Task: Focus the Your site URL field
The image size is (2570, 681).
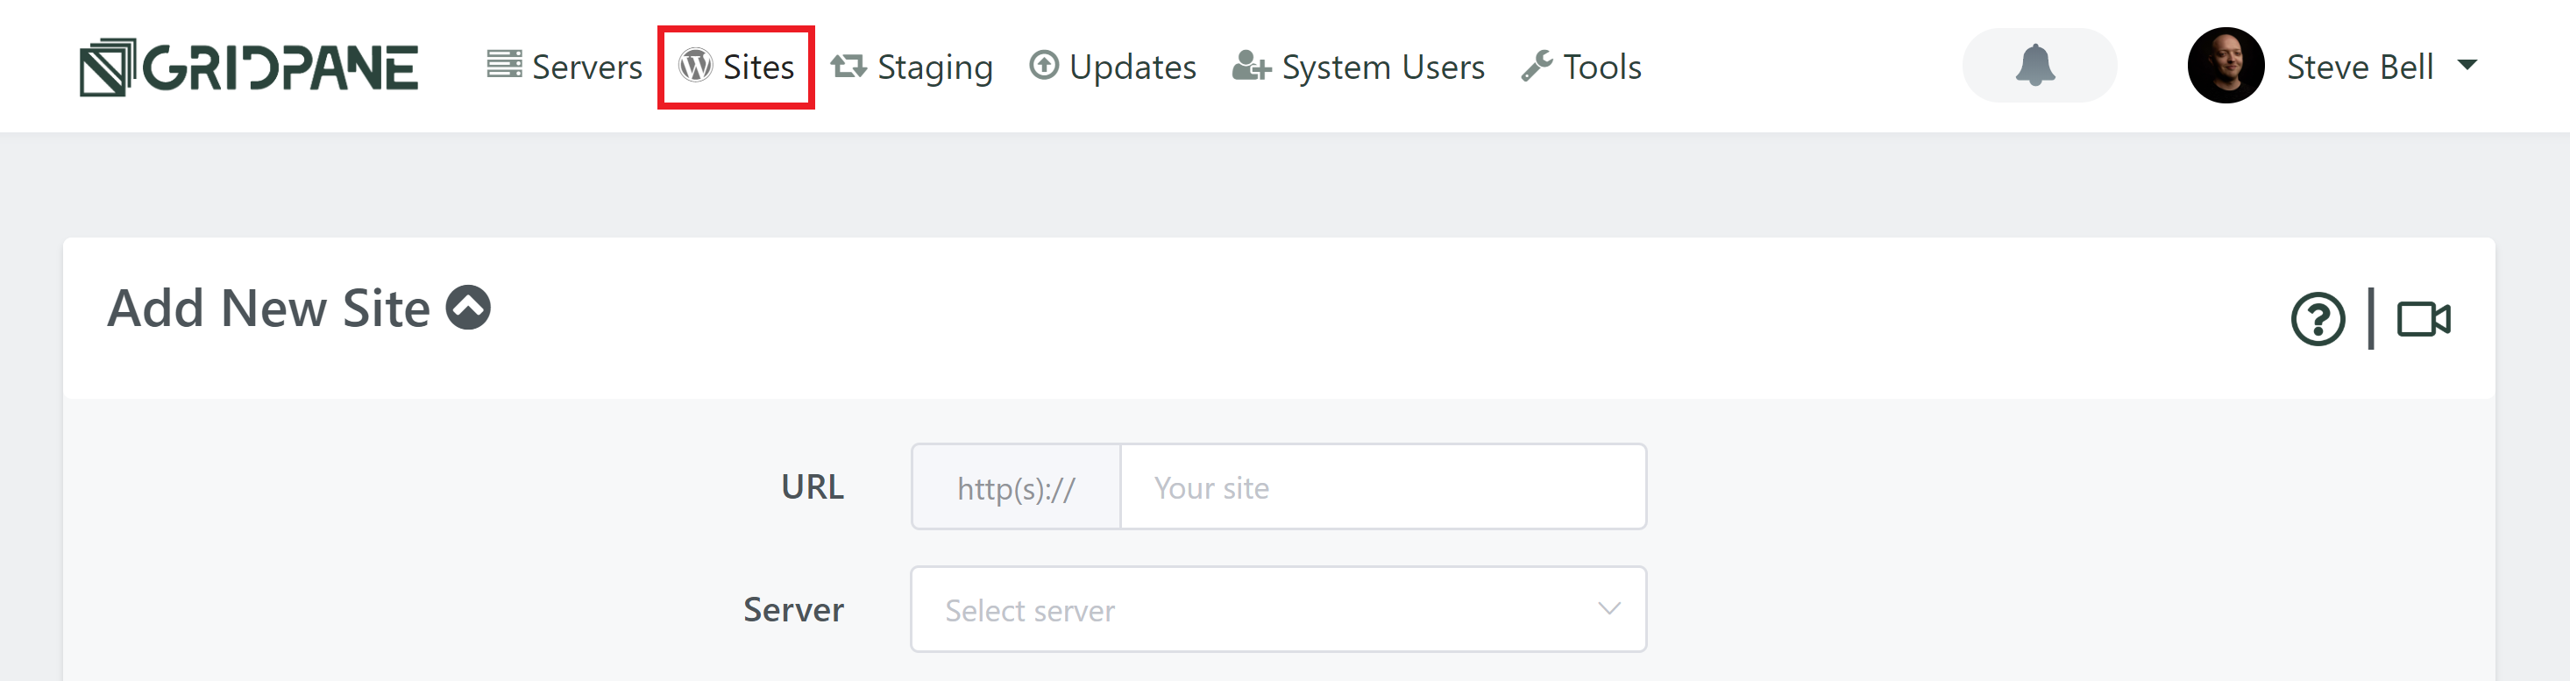Action: (1383, 486)
